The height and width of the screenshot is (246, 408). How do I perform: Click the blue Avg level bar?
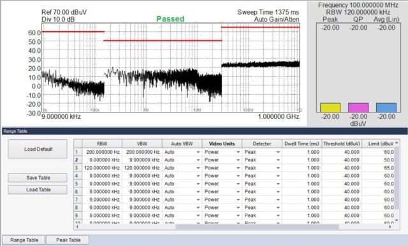(x=386, y=107)
